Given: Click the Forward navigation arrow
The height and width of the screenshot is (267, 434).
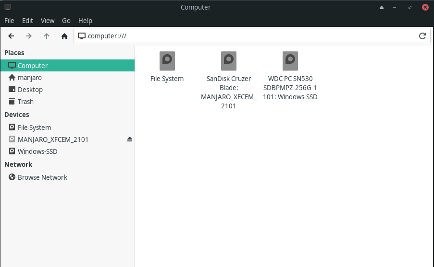Looking at the screenshot, I should point(29,36).
